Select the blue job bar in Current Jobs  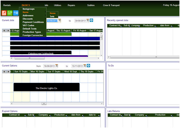(55, 39)
